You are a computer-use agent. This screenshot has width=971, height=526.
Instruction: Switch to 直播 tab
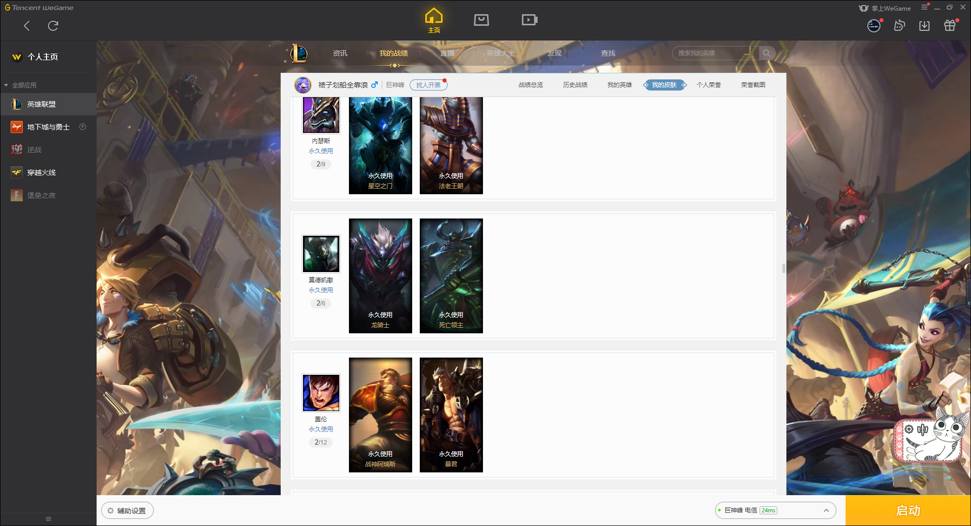[447, 53]
